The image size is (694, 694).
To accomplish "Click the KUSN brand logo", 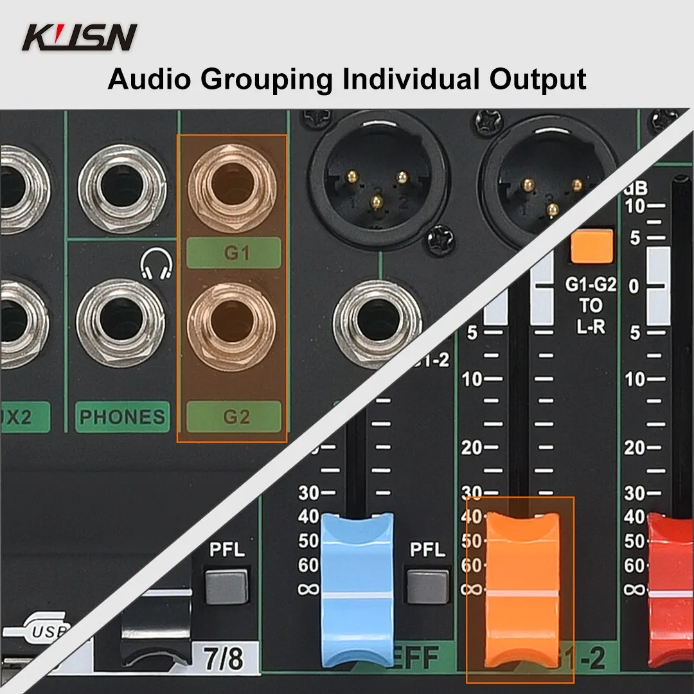I will (80, 37).
